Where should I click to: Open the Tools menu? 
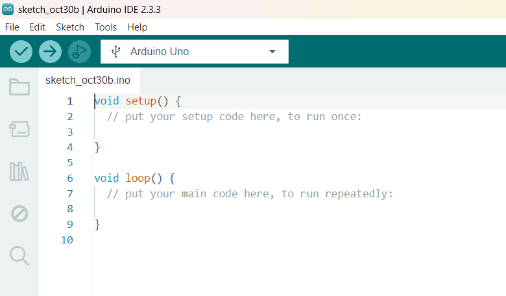[106, 27]
